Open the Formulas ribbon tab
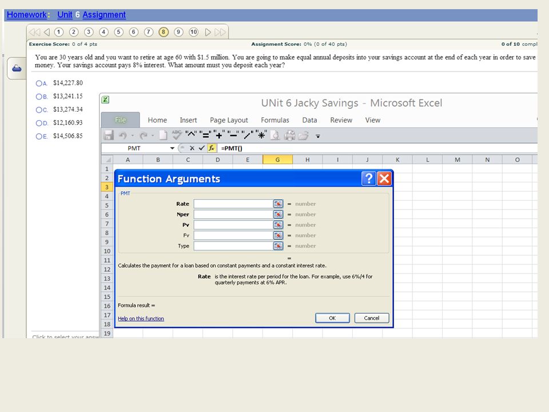The image size is (549, 412). [x=275, y=120]
